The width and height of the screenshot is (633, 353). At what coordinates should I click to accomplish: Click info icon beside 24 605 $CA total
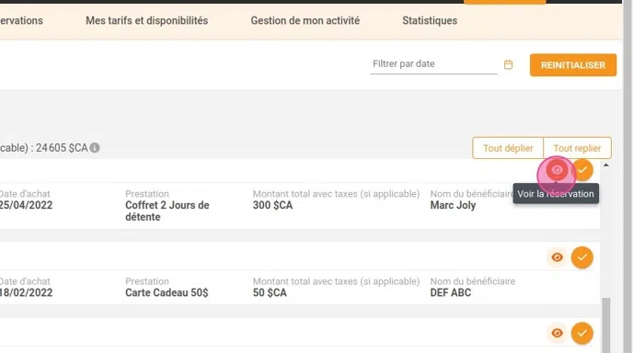95,148
